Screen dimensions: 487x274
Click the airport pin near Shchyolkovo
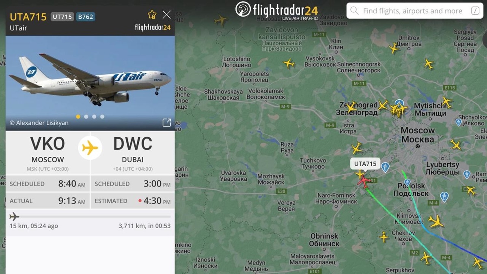459,122
